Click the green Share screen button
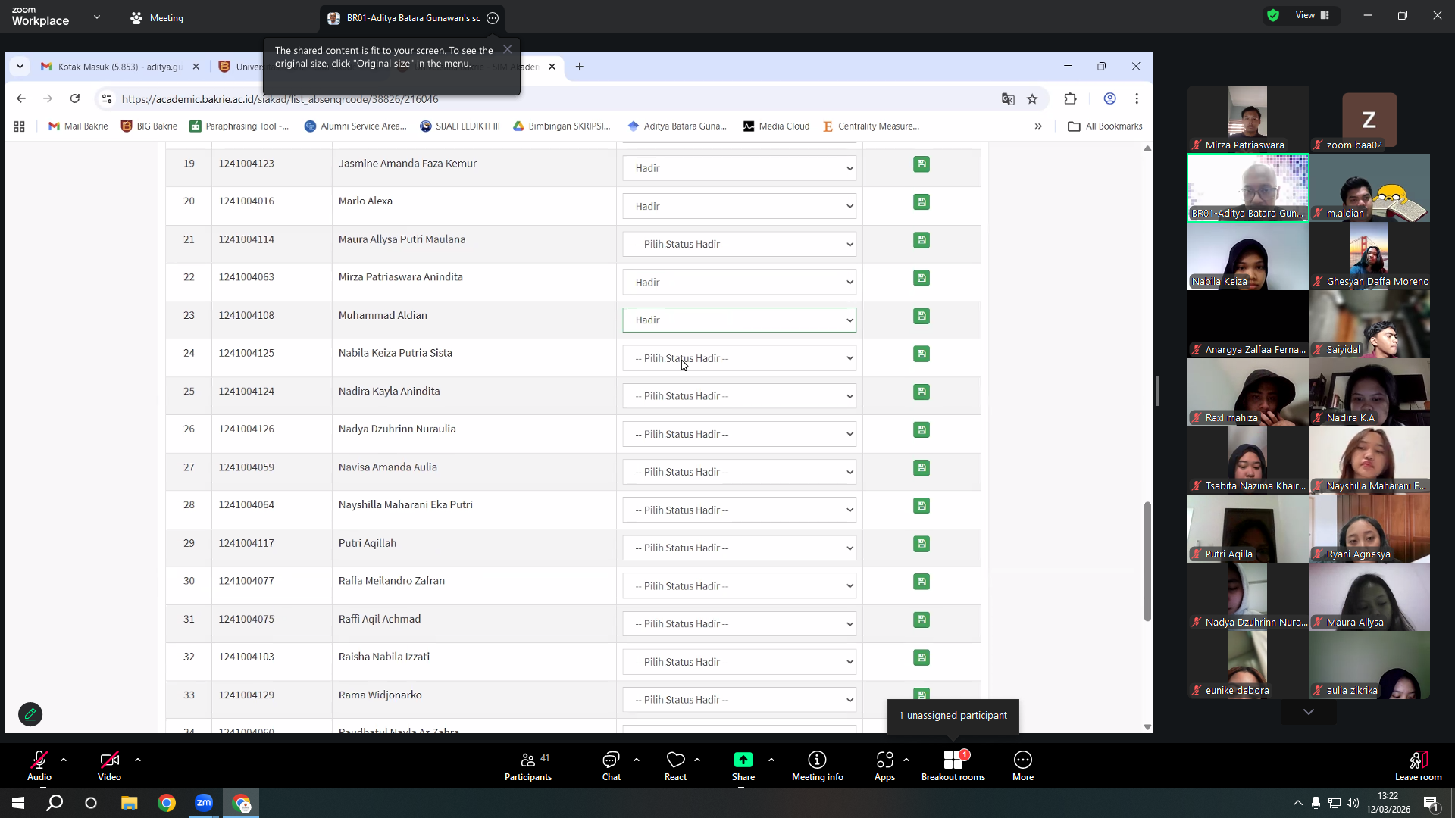1455x818 pixels. (743, 766)
